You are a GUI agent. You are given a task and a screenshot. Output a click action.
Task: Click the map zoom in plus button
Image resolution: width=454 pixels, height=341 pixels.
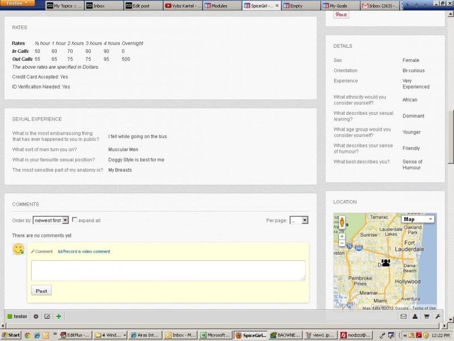342,236
